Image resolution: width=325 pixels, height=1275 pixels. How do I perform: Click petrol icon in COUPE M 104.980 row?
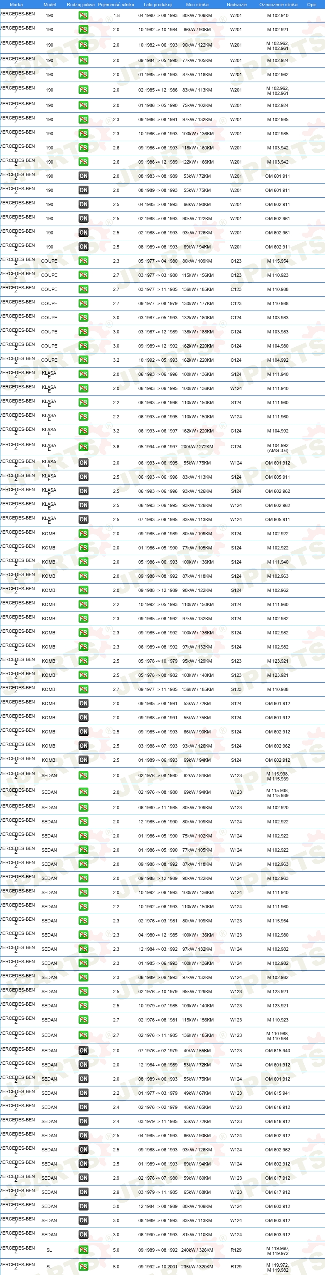pos(84,346)
